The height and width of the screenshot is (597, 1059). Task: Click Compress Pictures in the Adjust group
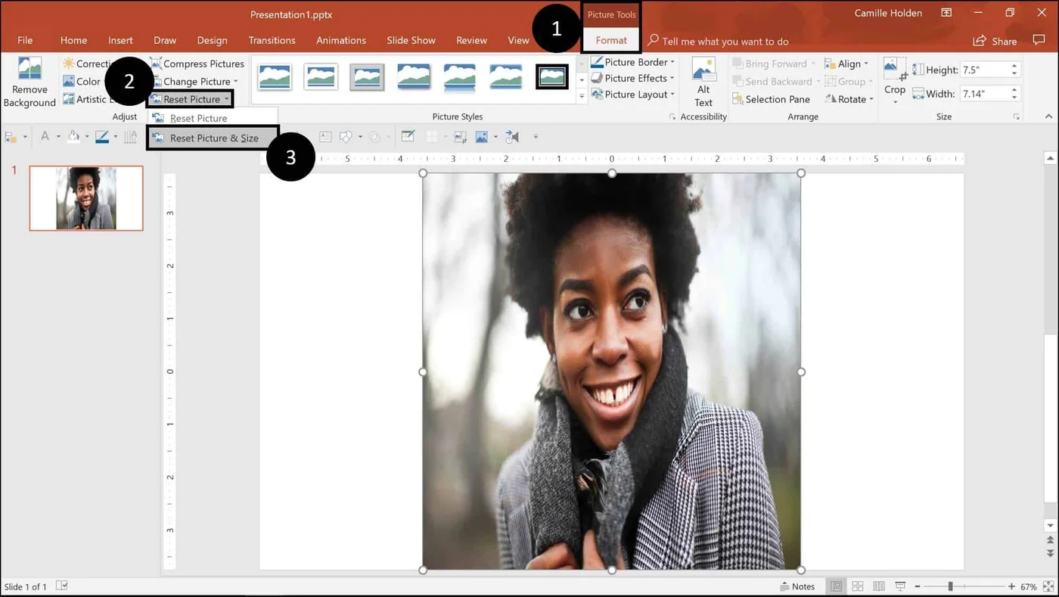tap(197, 64)
